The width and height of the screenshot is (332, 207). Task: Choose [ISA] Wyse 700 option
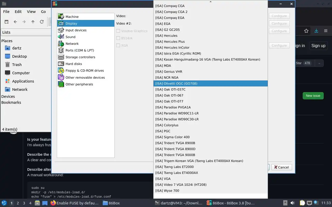click(x=210, y=190)
